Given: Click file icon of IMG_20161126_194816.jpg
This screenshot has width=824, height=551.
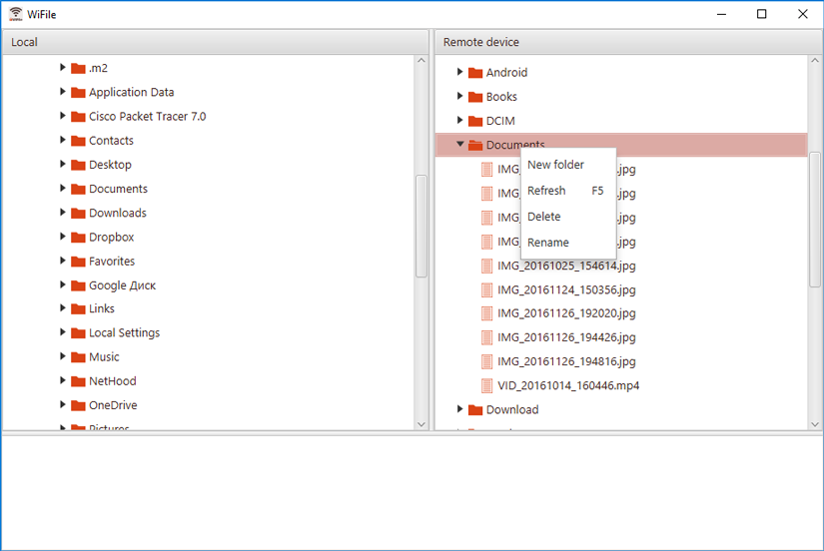Looking at the screenshot, I should [487, 361].
